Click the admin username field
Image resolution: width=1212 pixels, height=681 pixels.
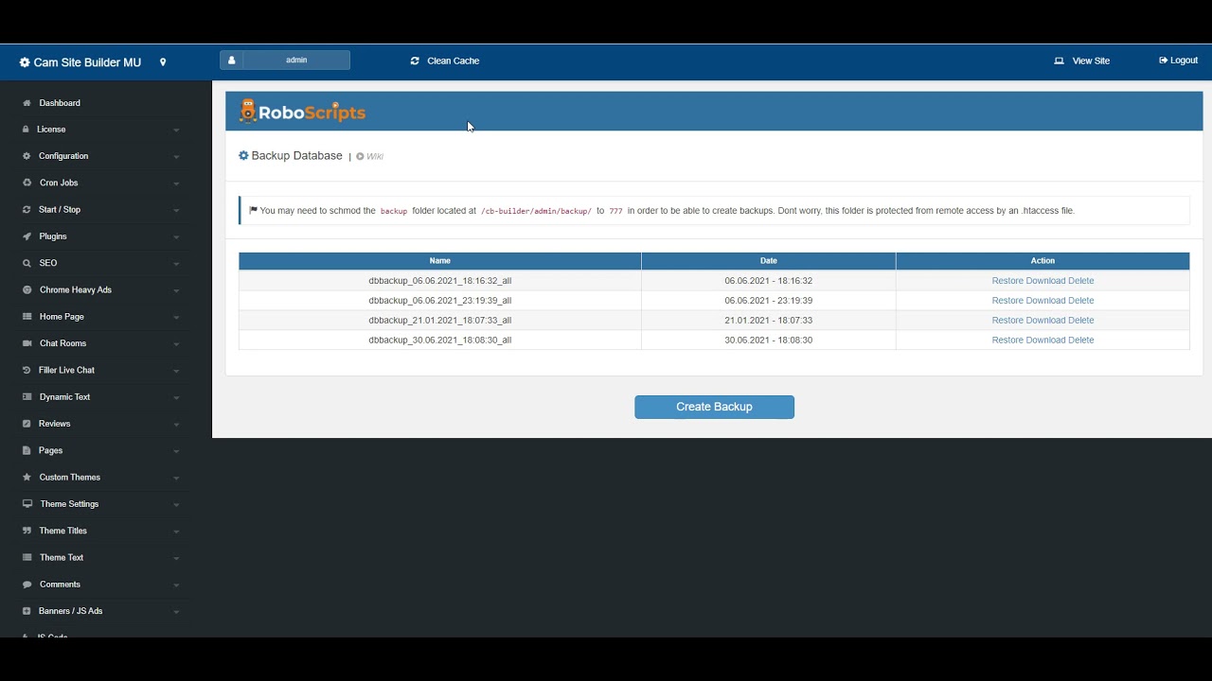pos(296,61)
